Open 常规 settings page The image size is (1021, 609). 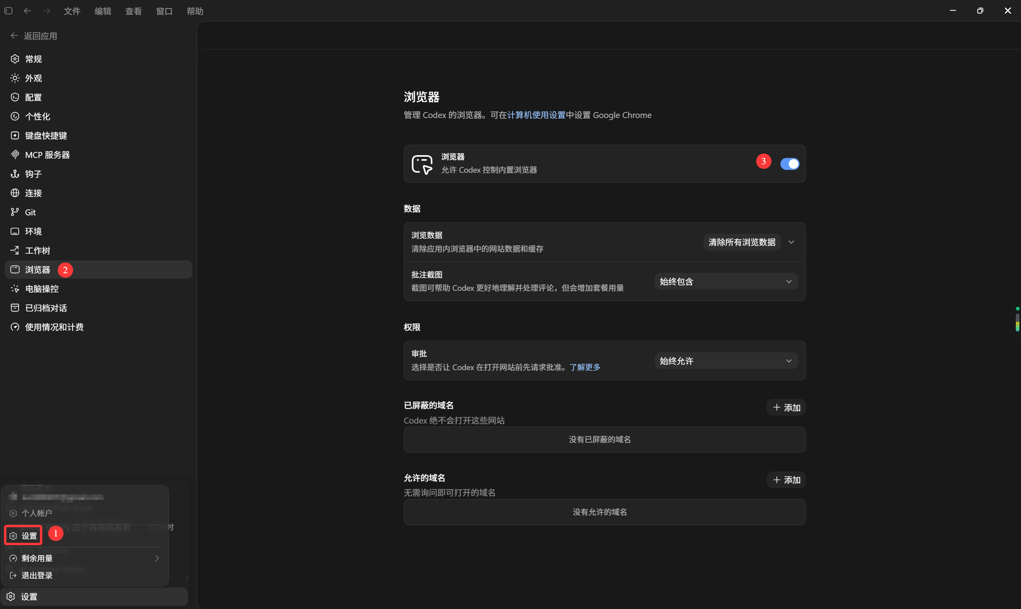point(98,59)
